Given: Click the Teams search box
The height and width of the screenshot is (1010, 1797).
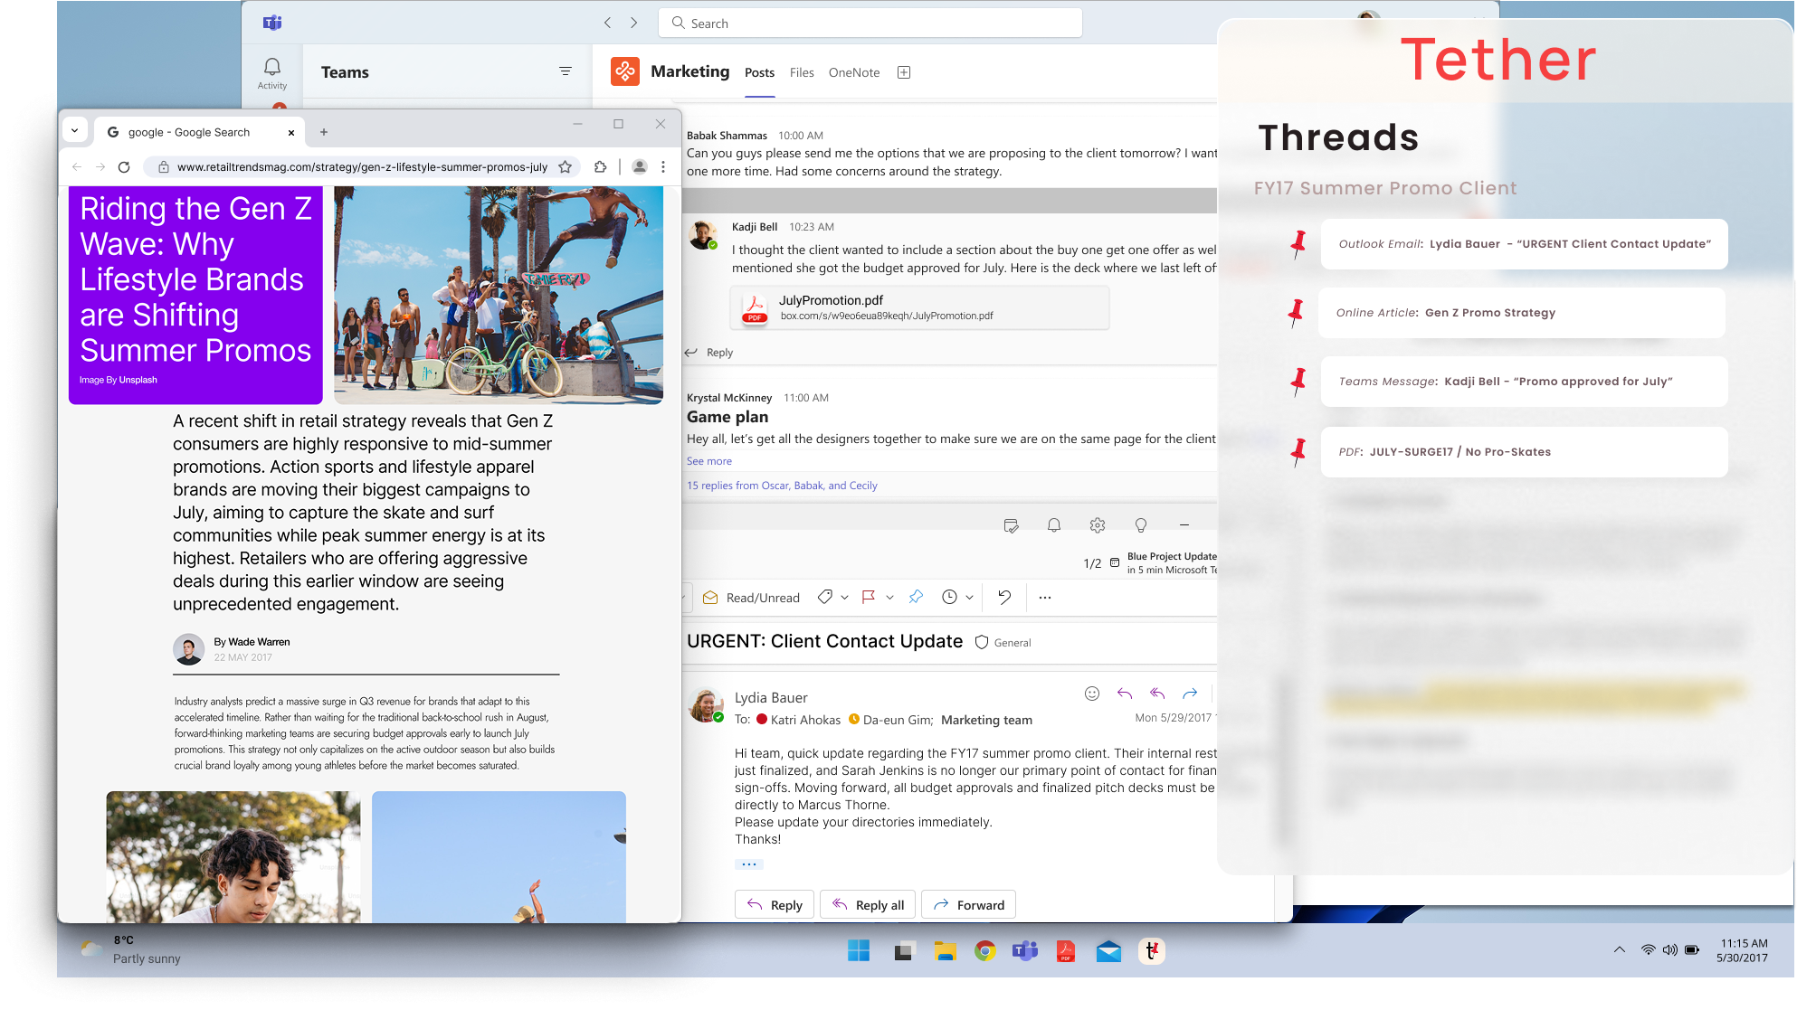Looking at the screenshot, I should coord(870,24).
